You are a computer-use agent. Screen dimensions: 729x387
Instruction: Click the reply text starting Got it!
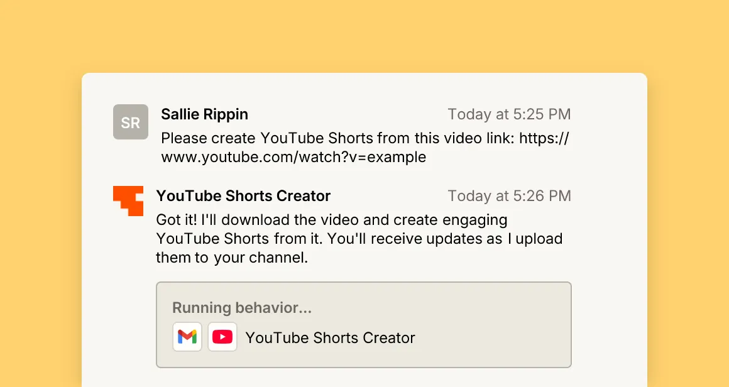[x=359, y=238]
